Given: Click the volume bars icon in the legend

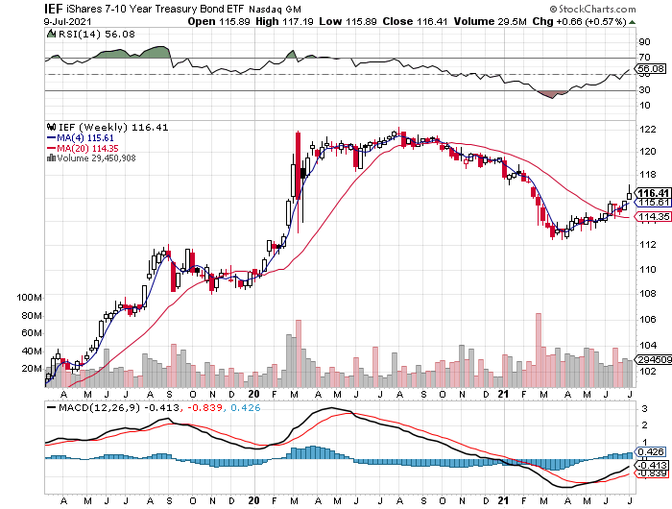Looking at the screenshot, I should (x=51, y=158).
